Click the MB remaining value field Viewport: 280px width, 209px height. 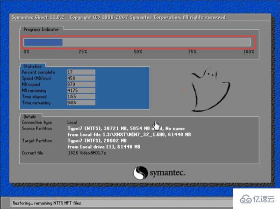[81, 90]
